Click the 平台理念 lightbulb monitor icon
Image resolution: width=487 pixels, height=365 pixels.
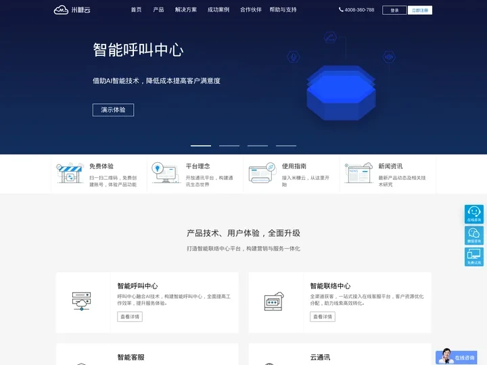pyautogui.click(x=165, y=173)
